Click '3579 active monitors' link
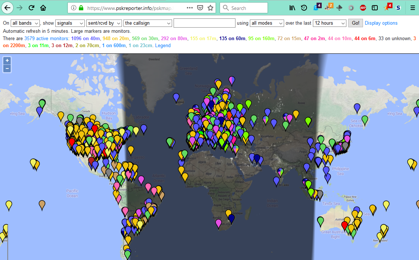The height and width of the screenshot is (260, 419). [x=46, y=38]
